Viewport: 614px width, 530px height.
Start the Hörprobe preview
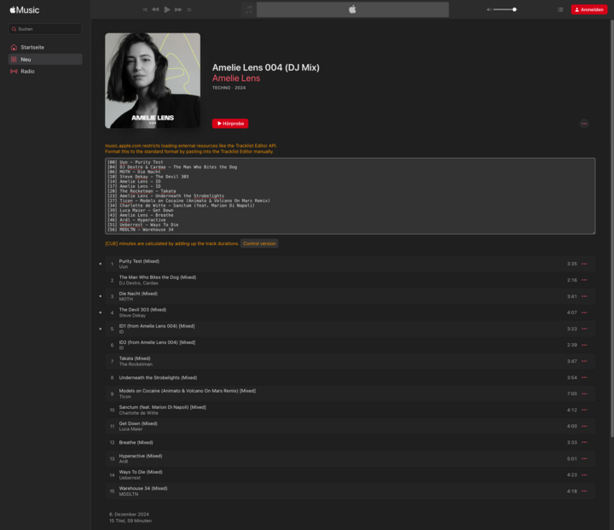click(230, 124)
